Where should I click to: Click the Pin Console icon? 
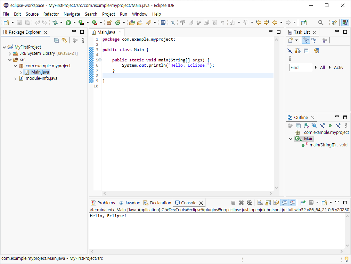(303, 203)
